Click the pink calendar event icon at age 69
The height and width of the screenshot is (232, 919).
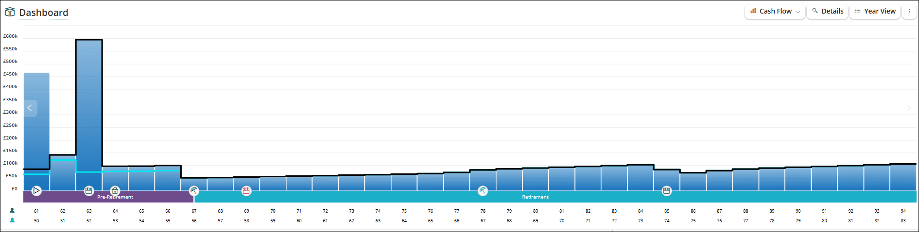246,191
